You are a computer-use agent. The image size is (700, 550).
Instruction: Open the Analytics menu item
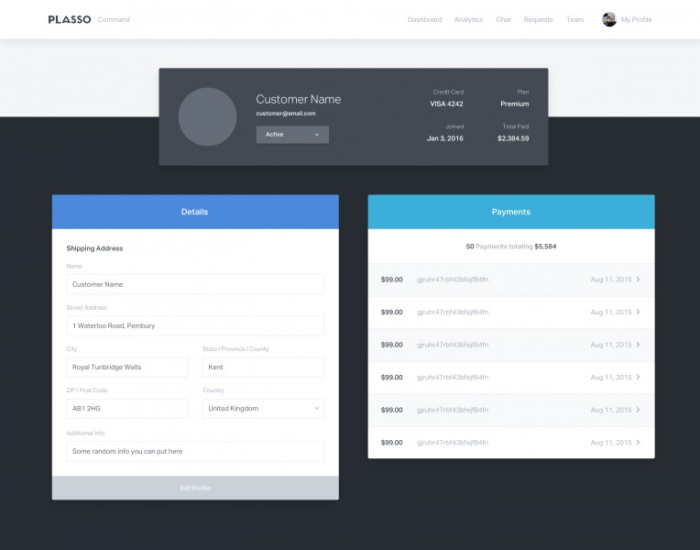[468, 19]
